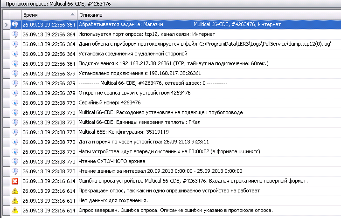Select text 'Опрос завершен. Ошибка опроса.'

pos(119,210)
